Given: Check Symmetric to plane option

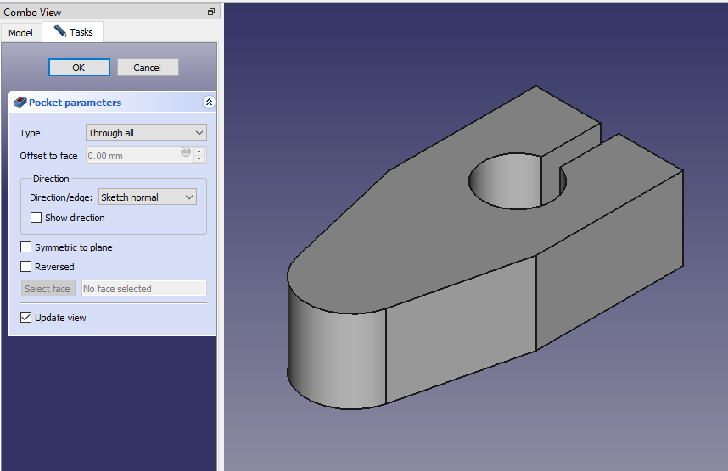Looking at the screenshot, I should [26, 247].
